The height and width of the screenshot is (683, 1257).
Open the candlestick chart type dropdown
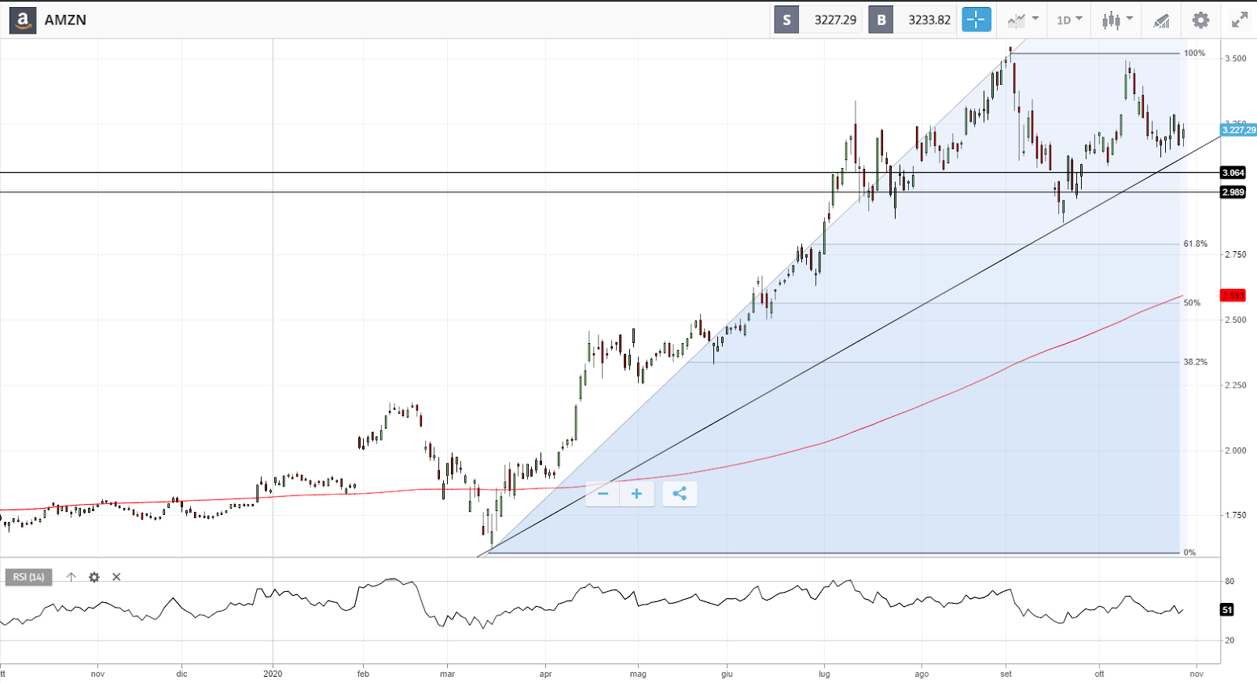click(1117, 20)
